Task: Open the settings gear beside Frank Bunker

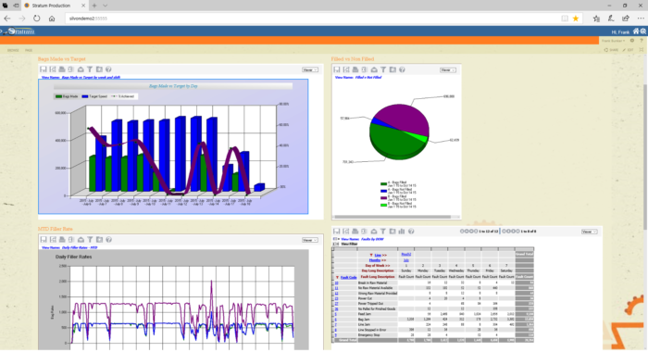Action: coord(632,41)
